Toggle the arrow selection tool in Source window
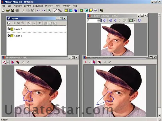This screenshot has width=162, height=121. (x=12, y=62)
